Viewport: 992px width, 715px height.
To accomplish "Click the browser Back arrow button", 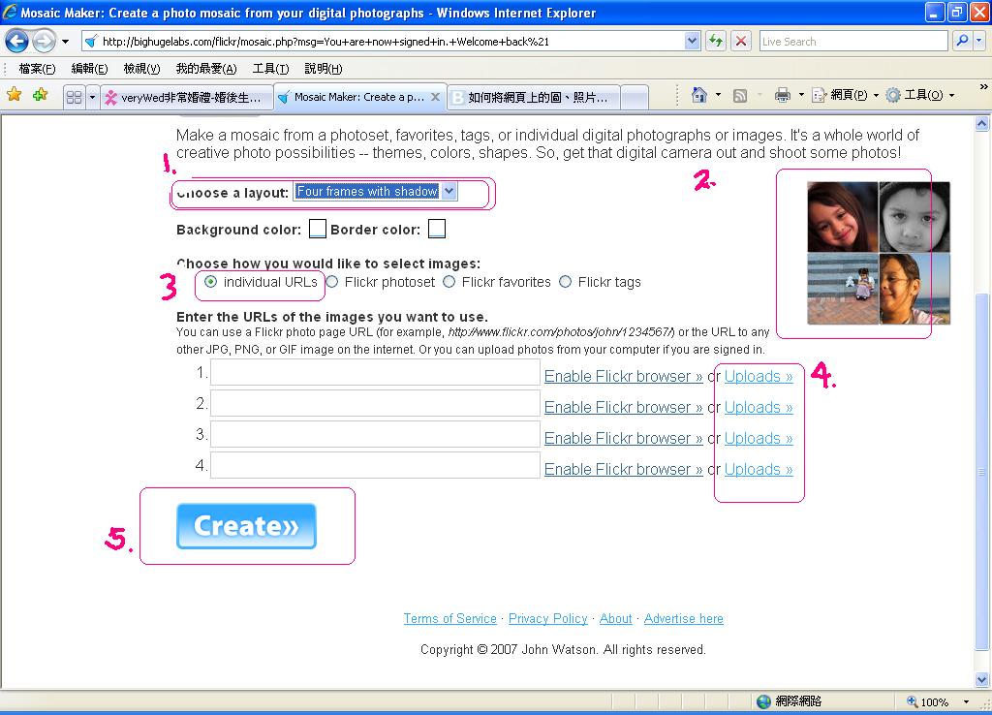I will tap(17, 42).
